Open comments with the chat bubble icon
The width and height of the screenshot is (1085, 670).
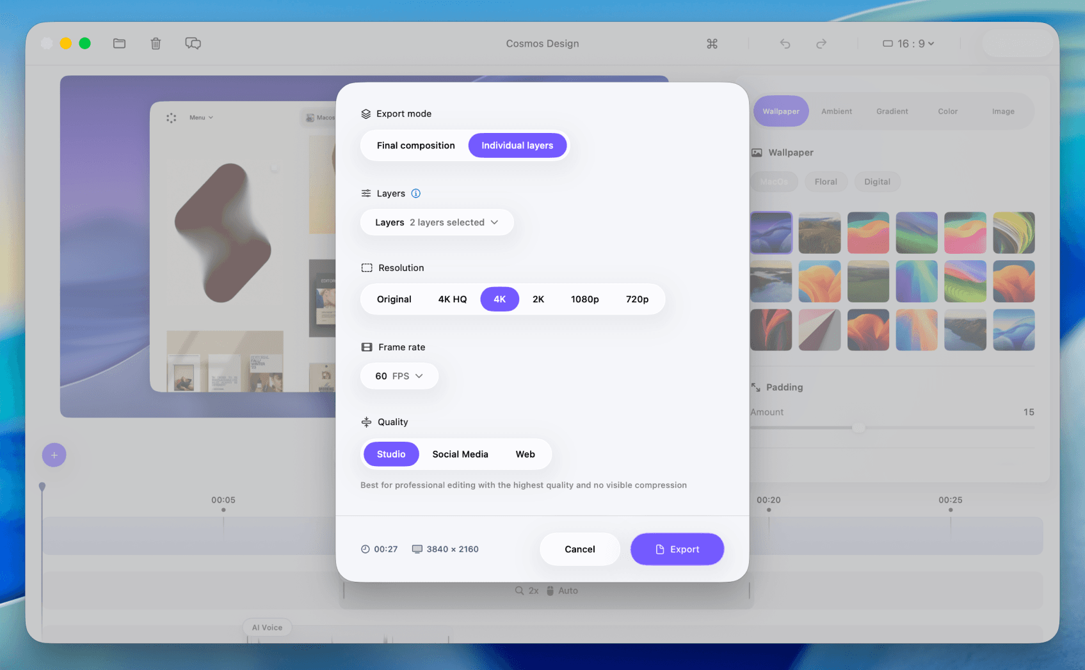[x=193, y=43]
